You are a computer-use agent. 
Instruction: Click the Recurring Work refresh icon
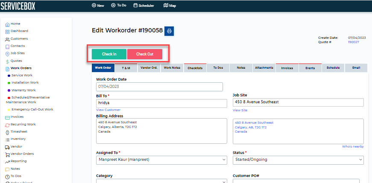click(7, 125)
